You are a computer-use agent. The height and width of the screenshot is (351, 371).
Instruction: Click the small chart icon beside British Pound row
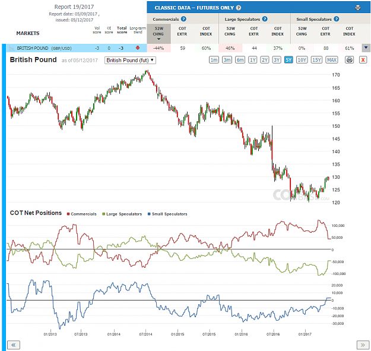pos(11,48)
